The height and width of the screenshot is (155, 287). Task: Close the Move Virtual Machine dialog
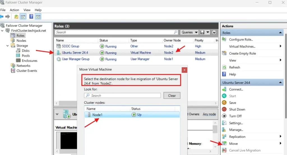click(184, 70)
